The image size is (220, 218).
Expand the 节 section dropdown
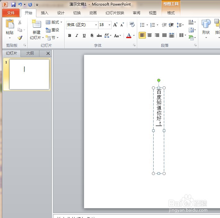pyautogui.click(x=58, y=38)
